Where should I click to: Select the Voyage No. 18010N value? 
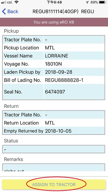(53, 64)
